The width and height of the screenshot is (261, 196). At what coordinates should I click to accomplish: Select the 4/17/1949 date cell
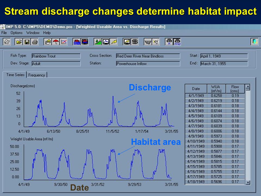point(196,176)
